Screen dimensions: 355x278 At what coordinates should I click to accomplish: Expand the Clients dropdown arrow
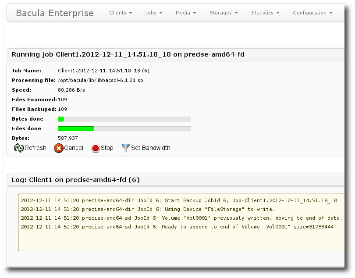pos(131,13)
